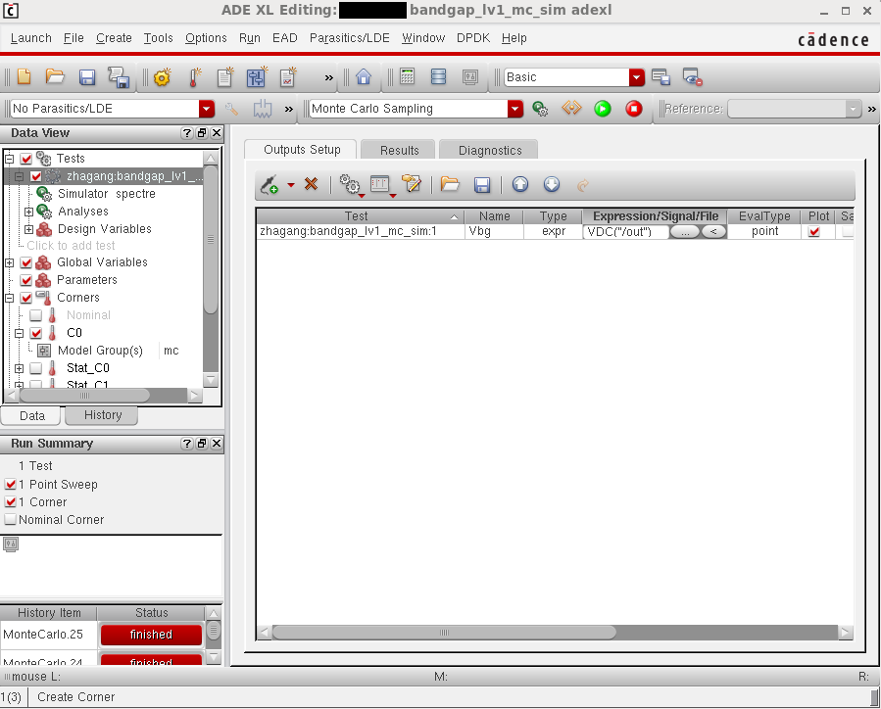Save the setup with the floppy disk icon in the top toolbar

click(86, 77)
